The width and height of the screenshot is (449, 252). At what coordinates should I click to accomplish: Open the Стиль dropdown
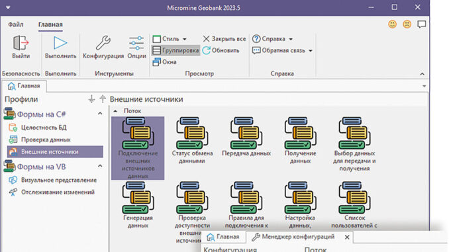pyautogui.click(x=170, y=38)
